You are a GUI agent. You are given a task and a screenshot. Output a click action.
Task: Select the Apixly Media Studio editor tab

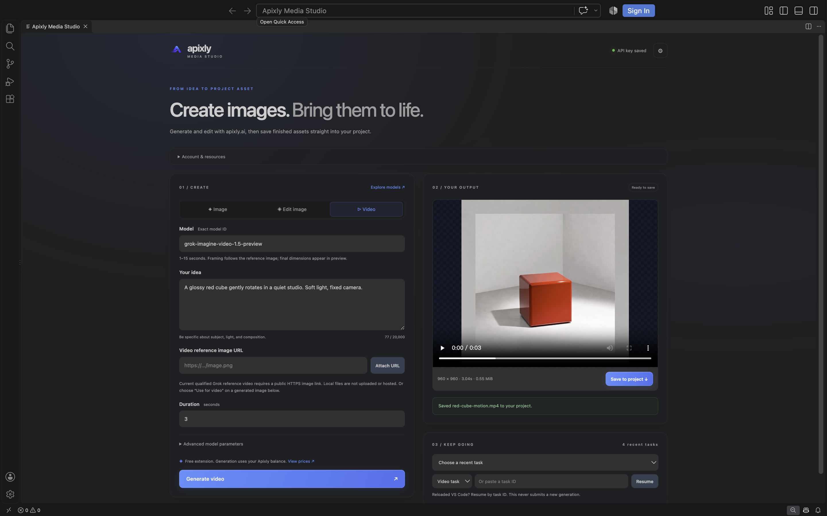pyautogui.click(x=56, y=27)
